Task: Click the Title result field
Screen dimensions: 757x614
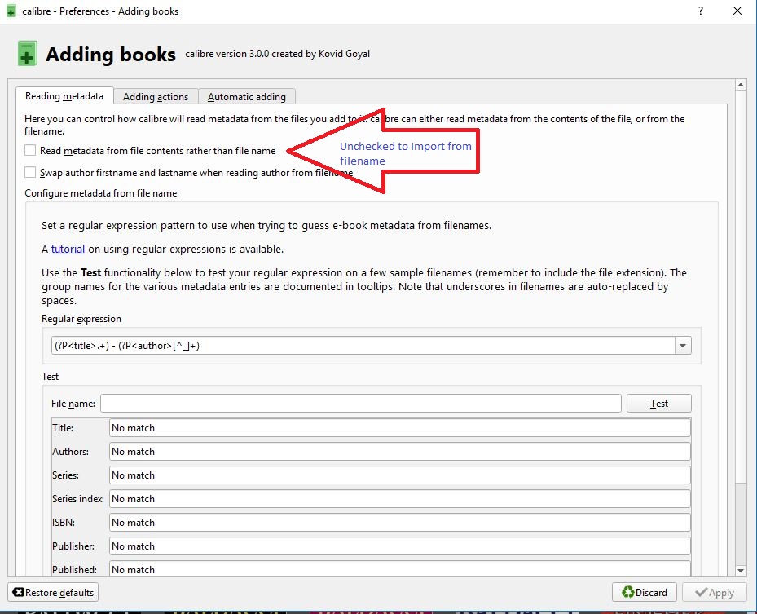Action: [x=400, y=428]
